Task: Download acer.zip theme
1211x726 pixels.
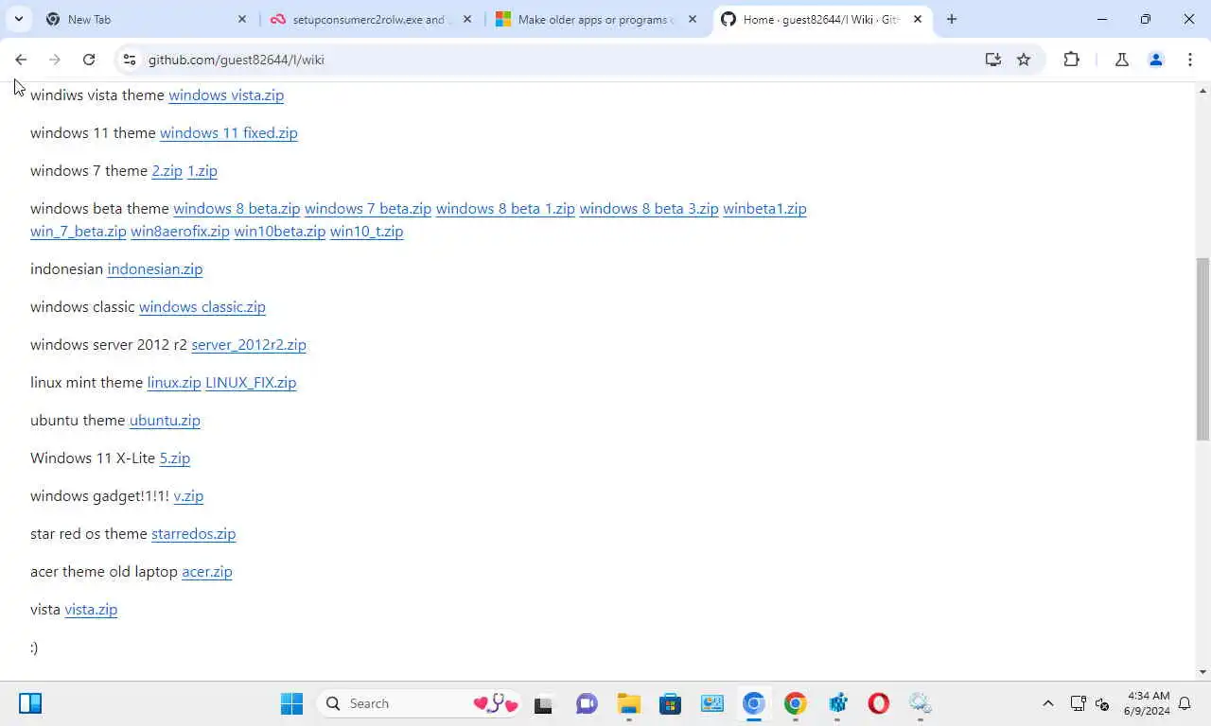Action: coord(206,572)
